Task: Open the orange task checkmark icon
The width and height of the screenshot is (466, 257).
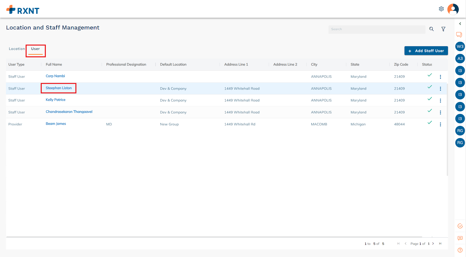Action: 460,226
